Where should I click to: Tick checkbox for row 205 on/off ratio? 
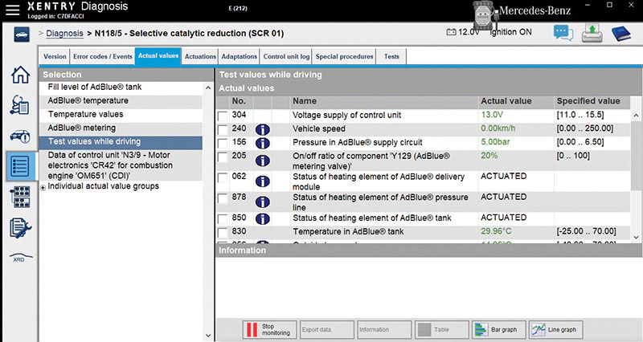pos(223,157)
